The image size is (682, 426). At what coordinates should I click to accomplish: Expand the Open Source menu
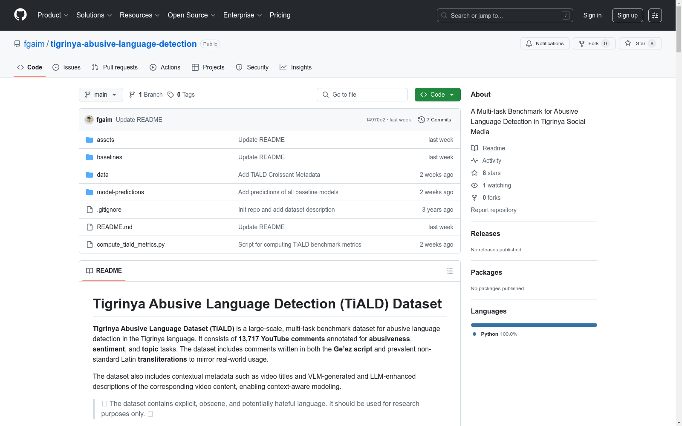pyautogui.click(x=192, y=15)
